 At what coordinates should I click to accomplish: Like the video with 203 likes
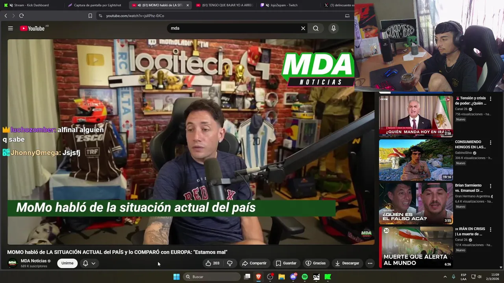212,263
